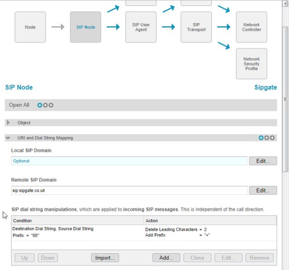Click Open All to expand every section
This screenshot has width=289, height=270.
19,105
